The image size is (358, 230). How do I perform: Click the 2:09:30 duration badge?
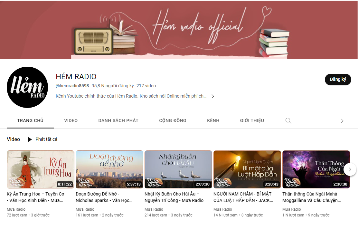pyautogui.click(x=203, y=184)
